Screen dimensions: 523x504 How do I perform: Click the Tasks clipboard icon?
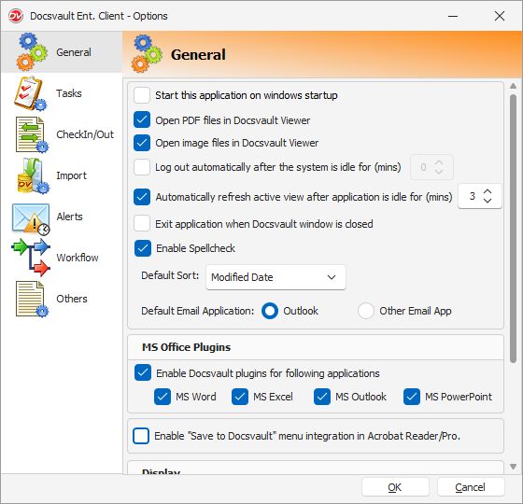click(x=30, y=93)
